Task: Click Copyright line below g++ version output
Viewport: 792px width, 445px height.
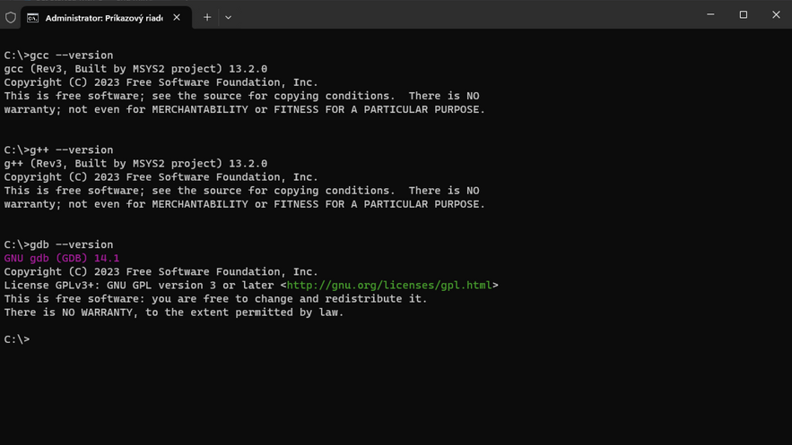Action: pyautogui.click(x=161, y=177)
